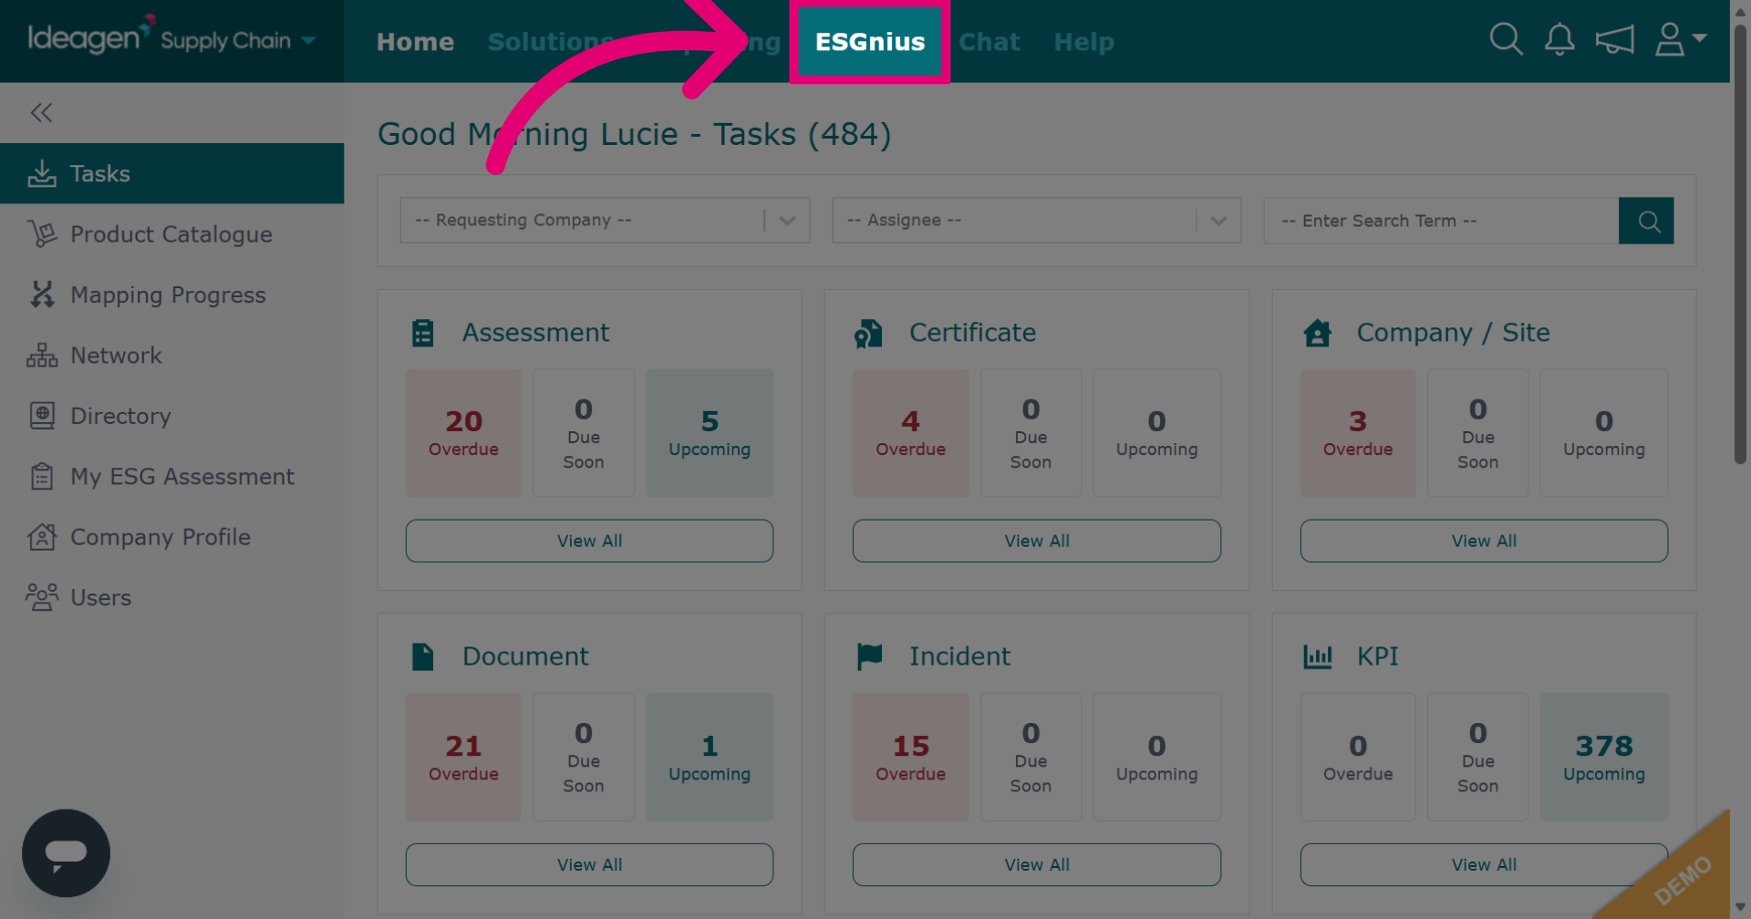Screen dimensions: 1751x919
Task: Click the Ideagen logo
Action: pyautogui.click(x=91, y=36)
